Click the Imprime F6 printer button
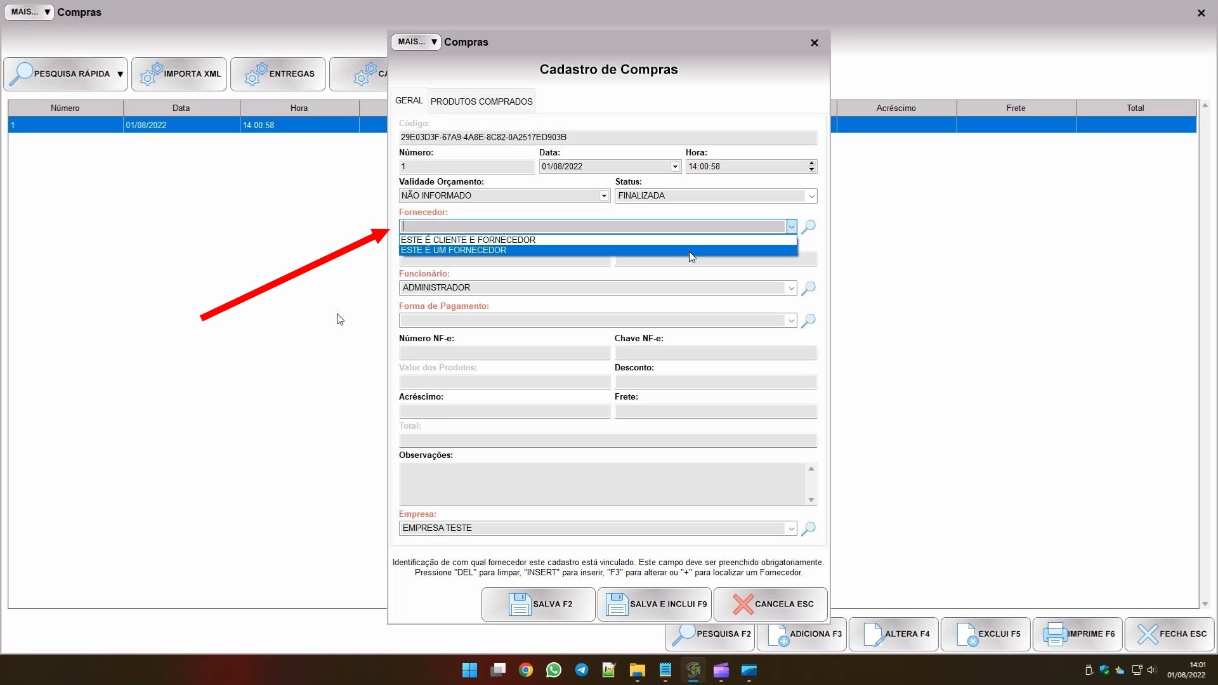Screen dimensions: 1218x685 pyautogui.click(x=1078, y=634)
